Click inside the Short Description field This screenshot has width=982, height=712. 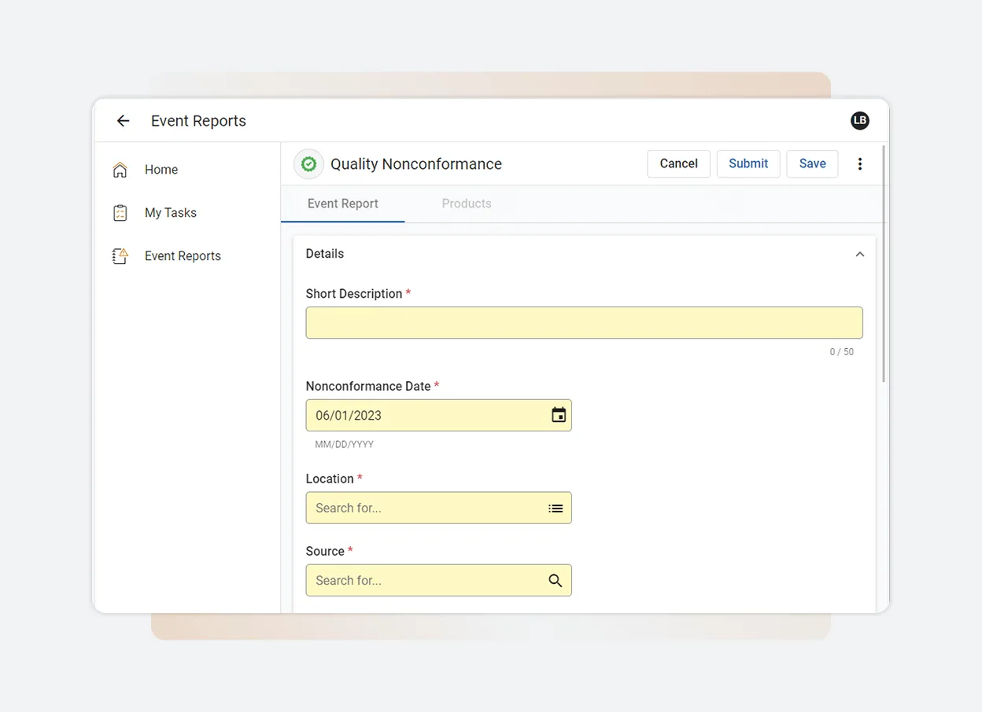[x=584, y=322]
